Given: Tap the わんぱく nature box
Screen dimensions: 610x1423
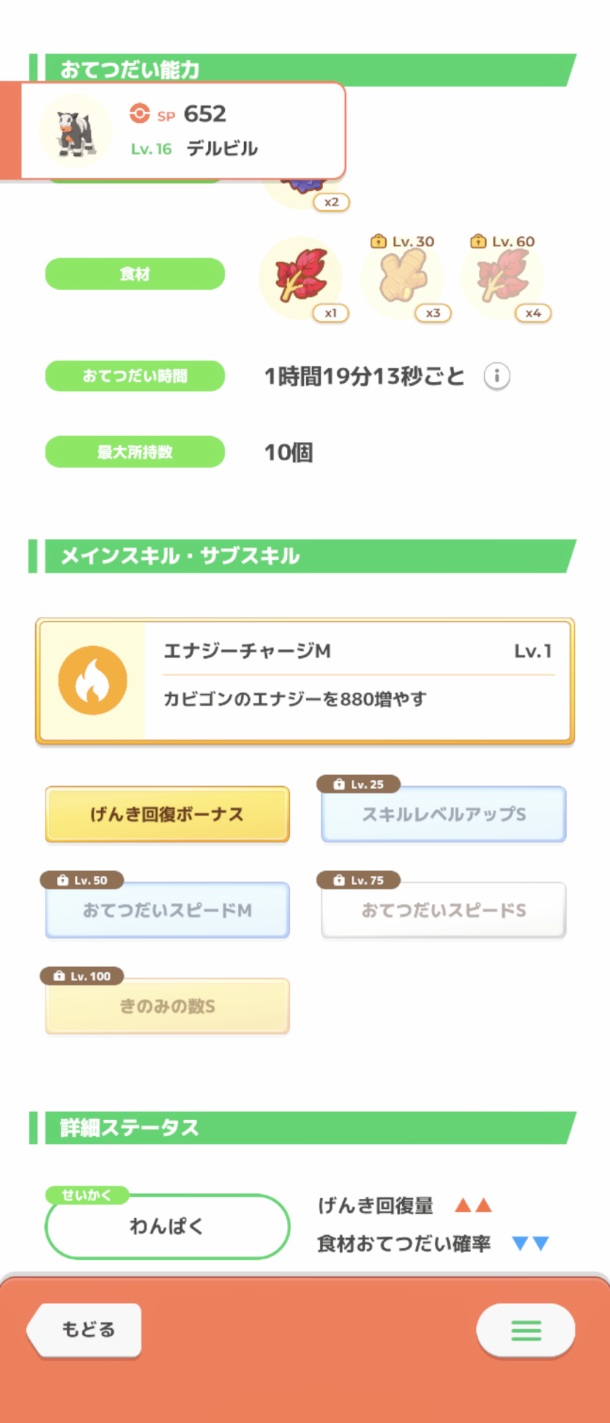Looking at the screenshot, I should (x=167, y=1226).
